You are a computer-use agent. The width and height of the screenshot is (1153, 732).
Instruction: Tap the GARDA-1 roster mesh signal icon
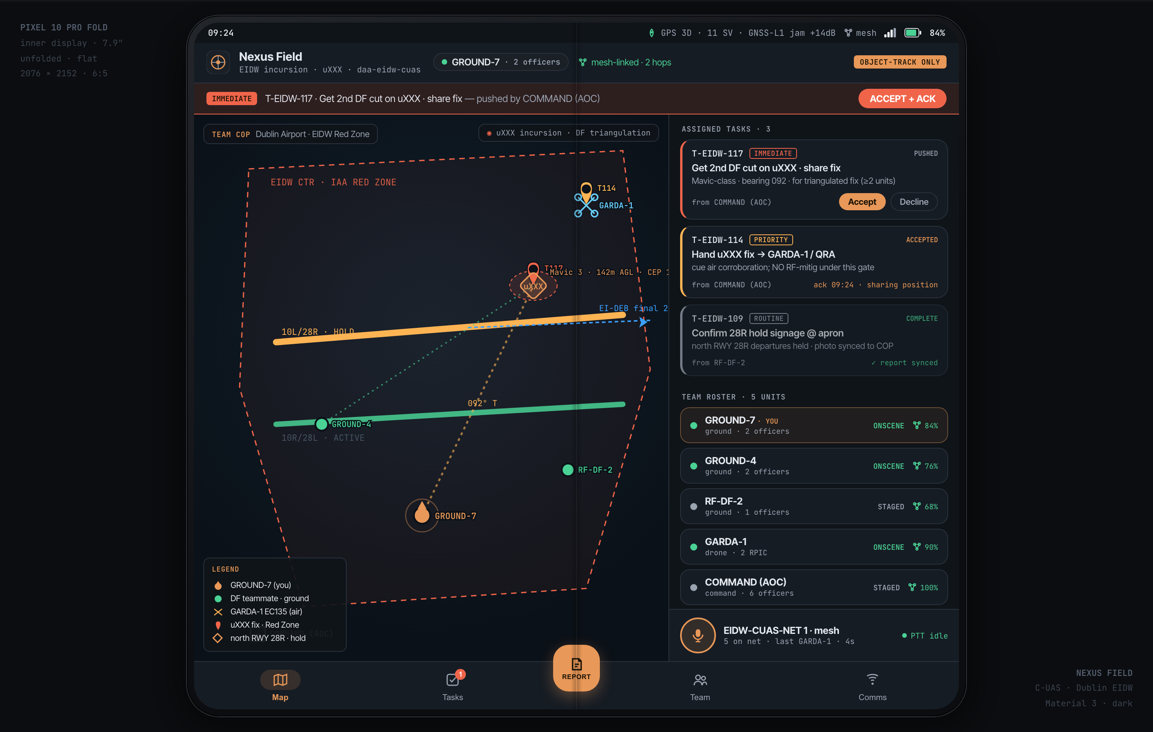[x=917, y=547]
